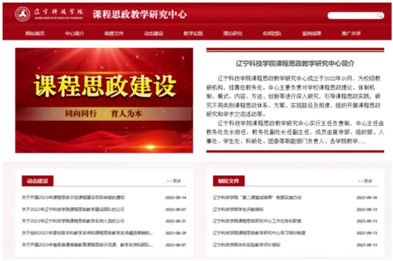
Task: Open the 关于开展2023年课程思政示范课程建设项目申报的通知 notice
Action: pyautogui.click(x=73, y=198)
